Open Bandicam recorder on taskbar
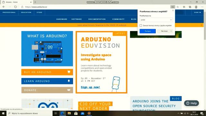Image resolution: width=206 pixels, height=116 pixels. [89, 113]
